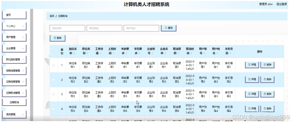Select cell 职位类别2
Screen dimensions: 291x122
(x=86, y=80)
